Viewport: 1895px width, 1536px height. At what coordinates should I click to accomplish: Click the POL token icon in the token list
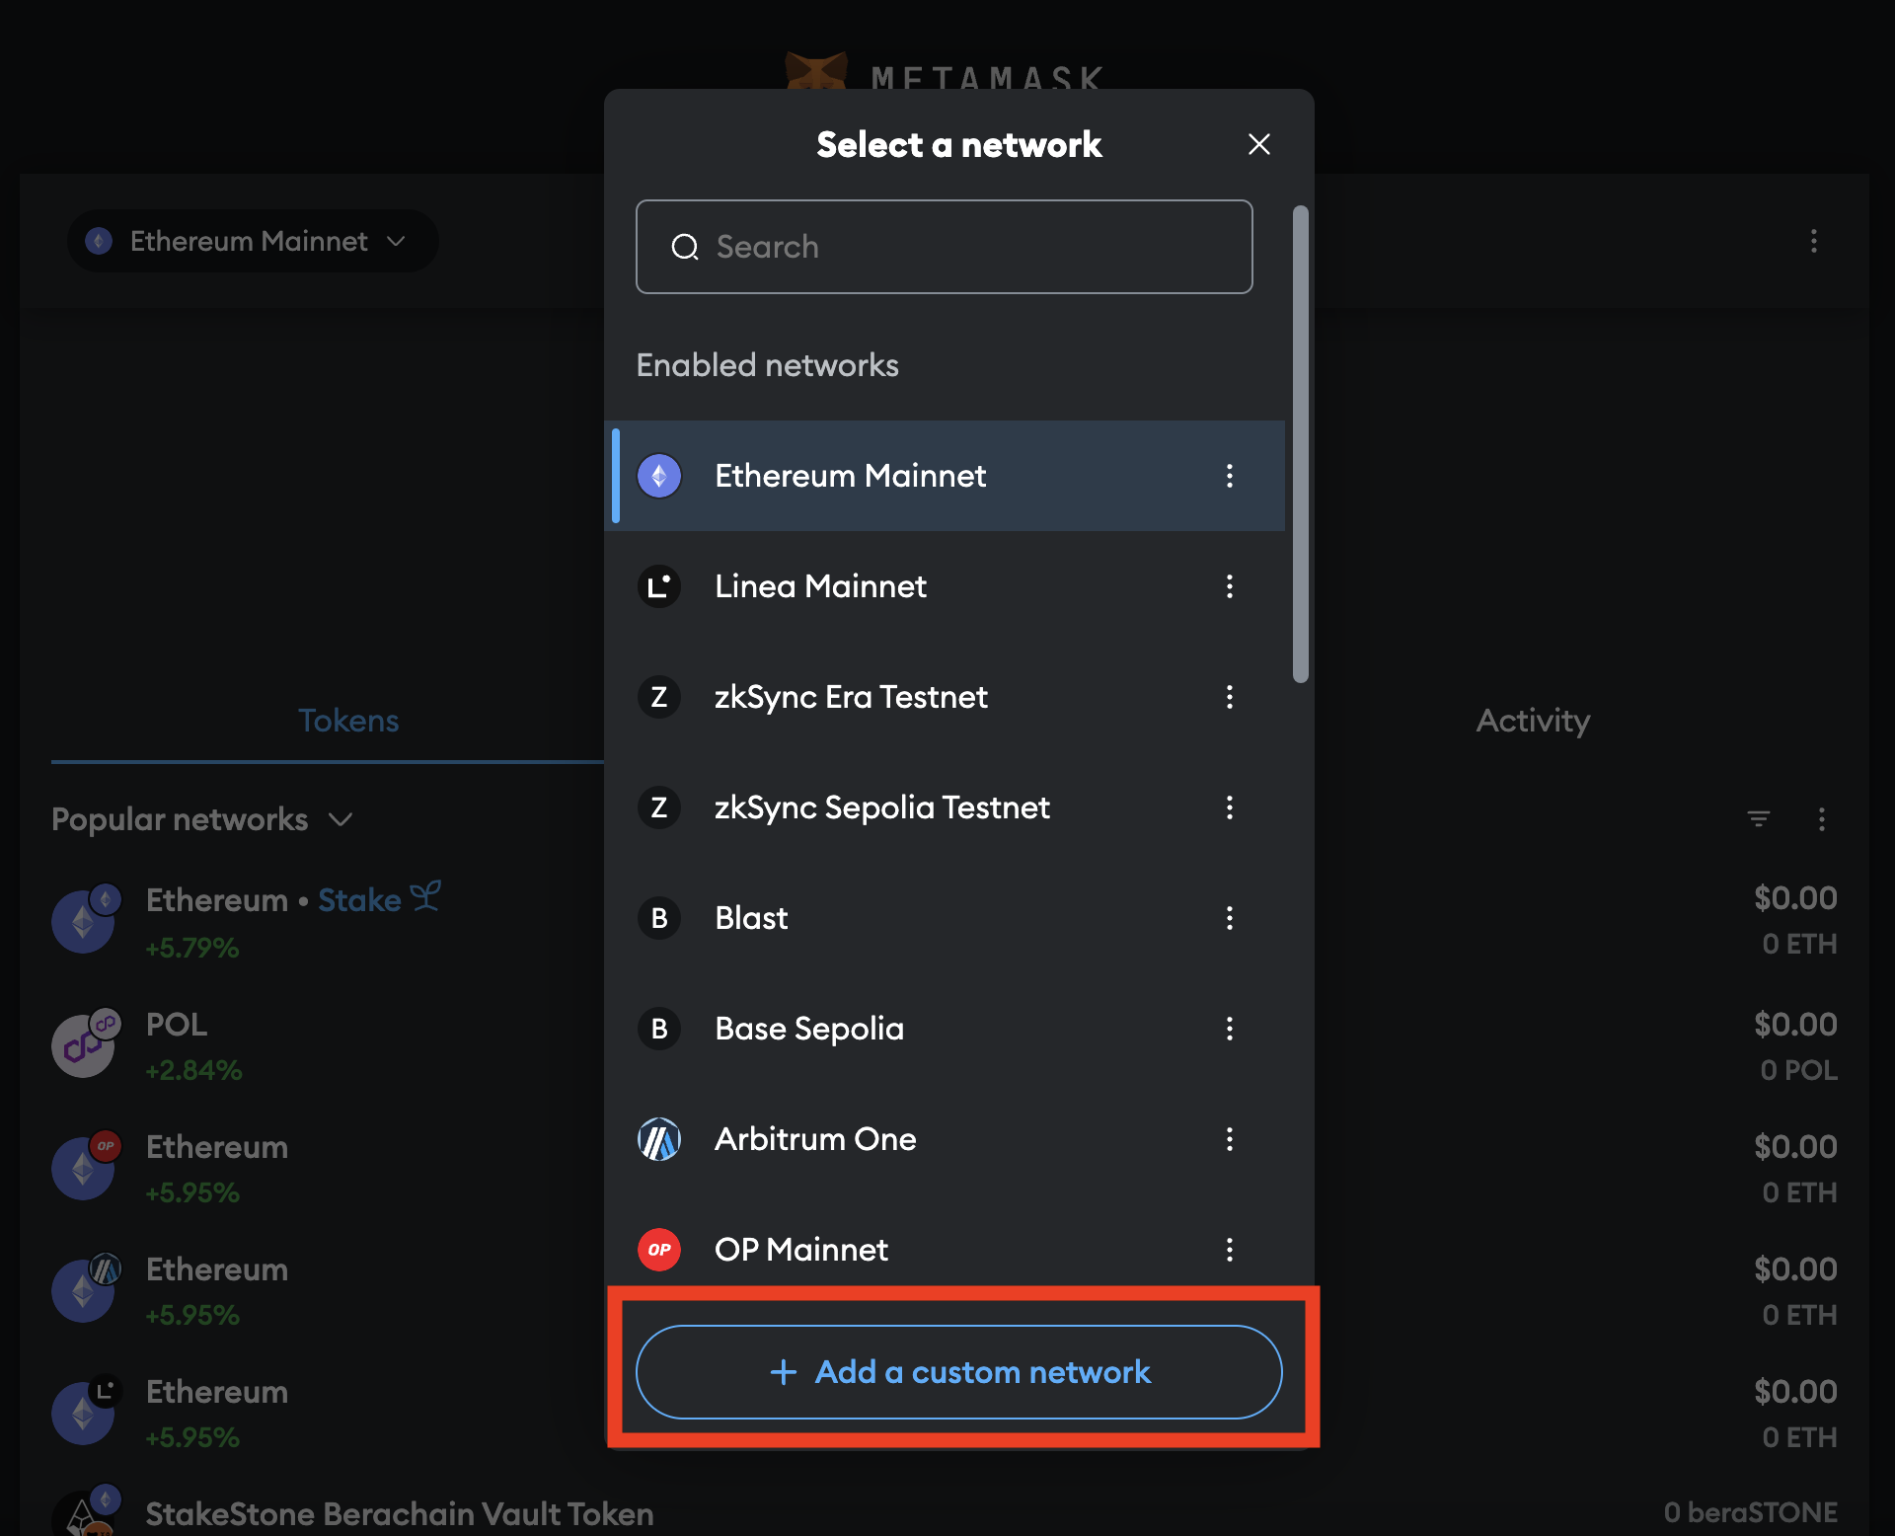click(x=84, y=1044)
